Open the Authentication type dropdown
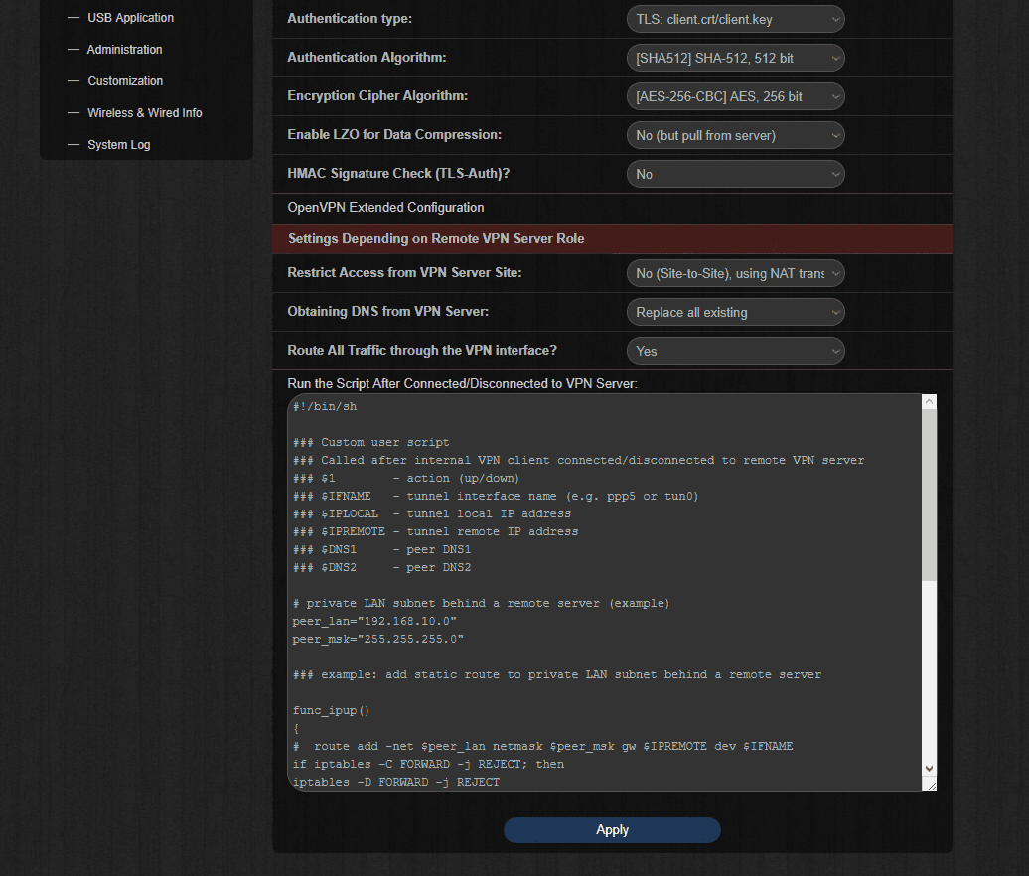The width and height of the screenshot is (1029, 876). (735, 18)
